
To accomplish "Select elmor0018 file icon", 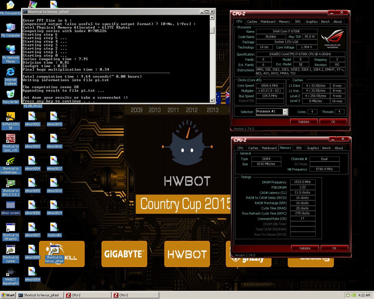I will 54,186.
